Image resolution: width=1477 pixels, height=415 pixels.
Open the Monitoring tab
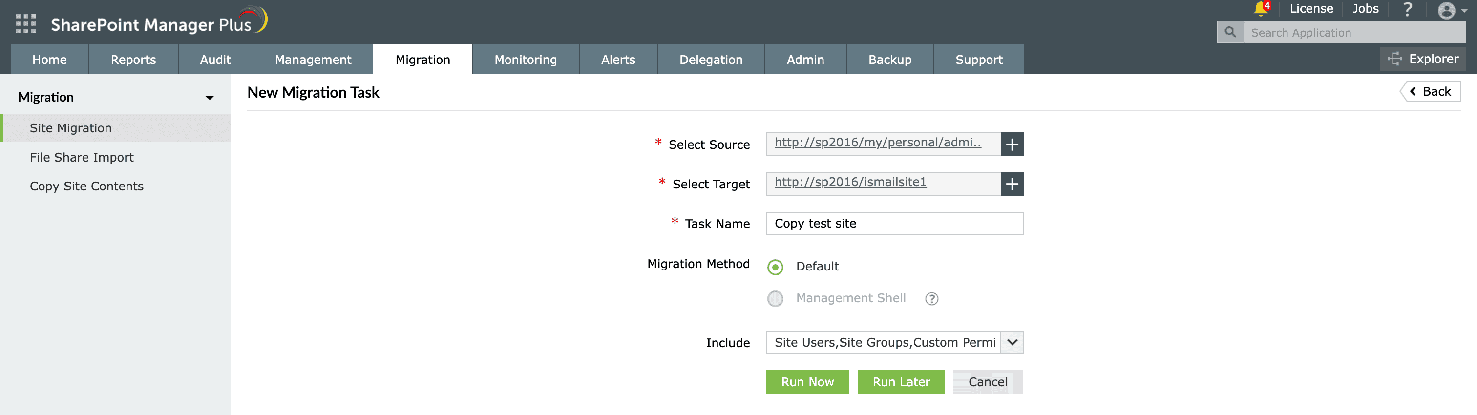pos(525,59)
